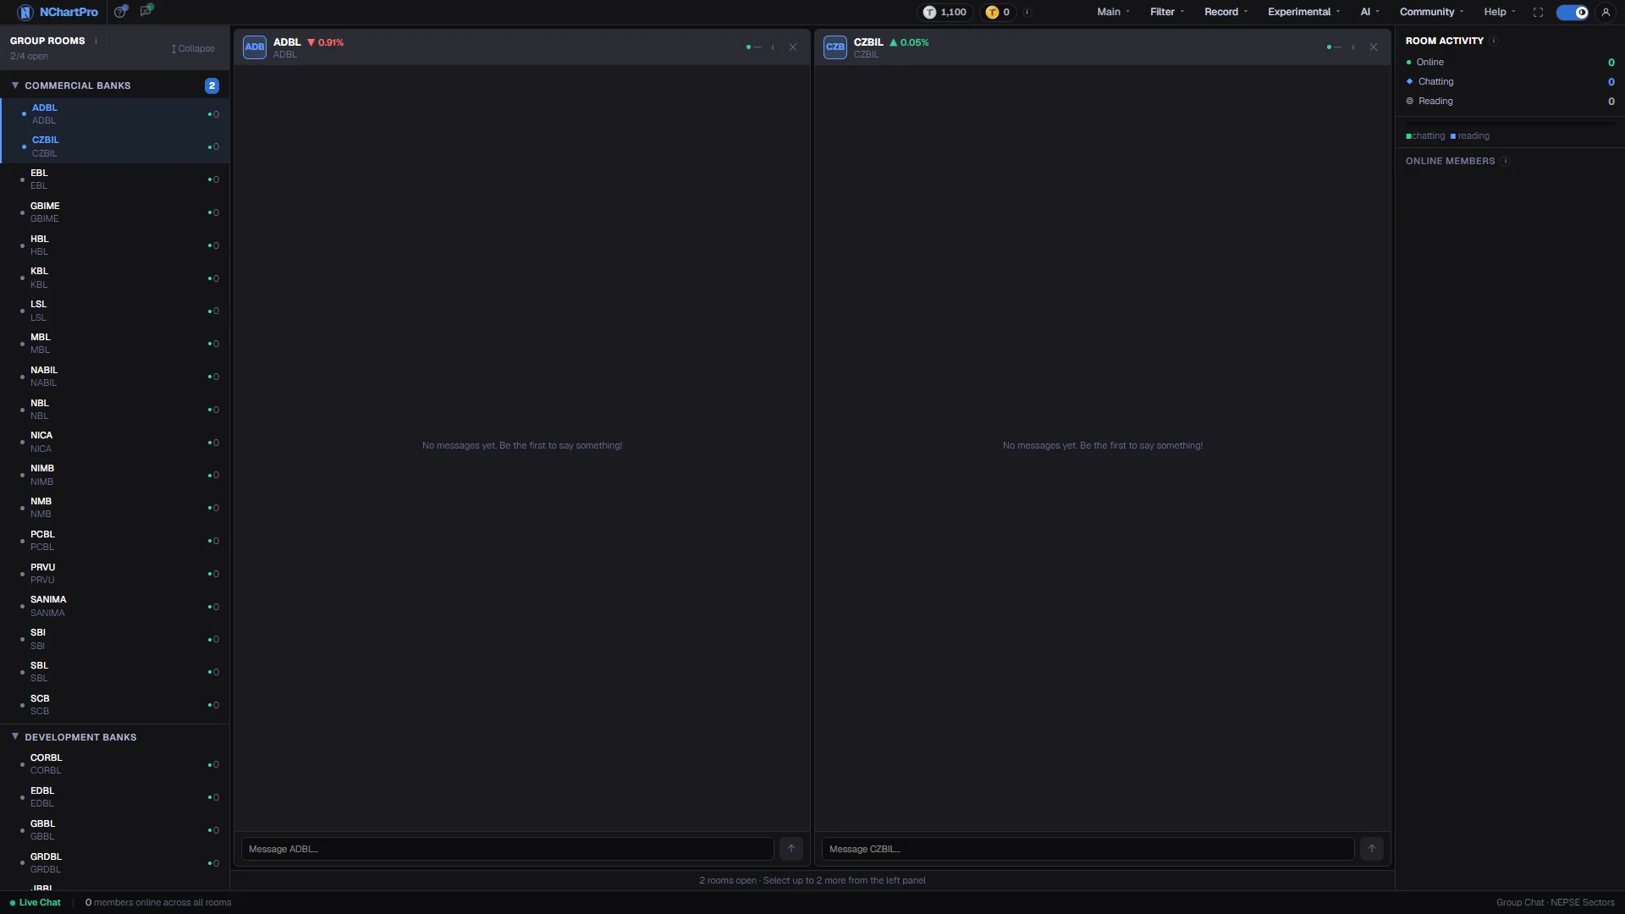Open info icon in CZBIL room header
The height and width of the screenshot is (914, 1625).
click(1353, 47)
